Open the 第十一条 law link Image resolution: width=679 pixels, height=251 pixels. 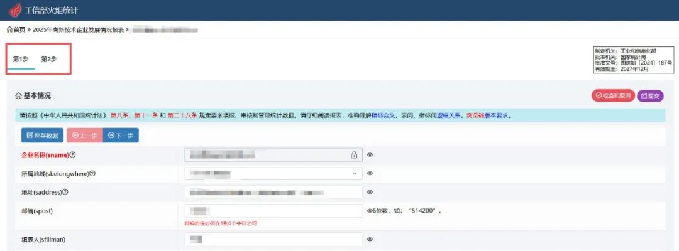(145, 116)
